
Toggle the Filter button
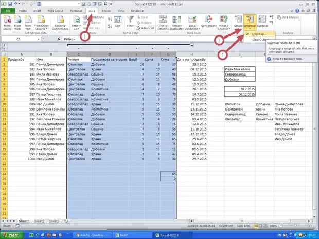tap(131, 23)
